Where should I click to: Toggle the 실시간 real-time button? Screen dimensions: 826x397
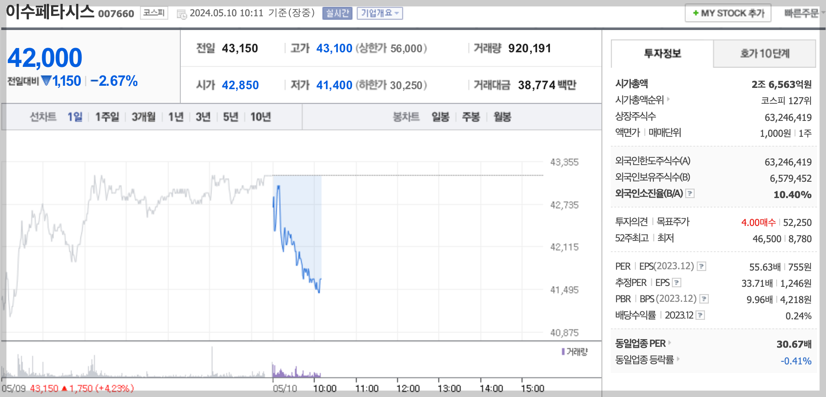pos(337,13)
